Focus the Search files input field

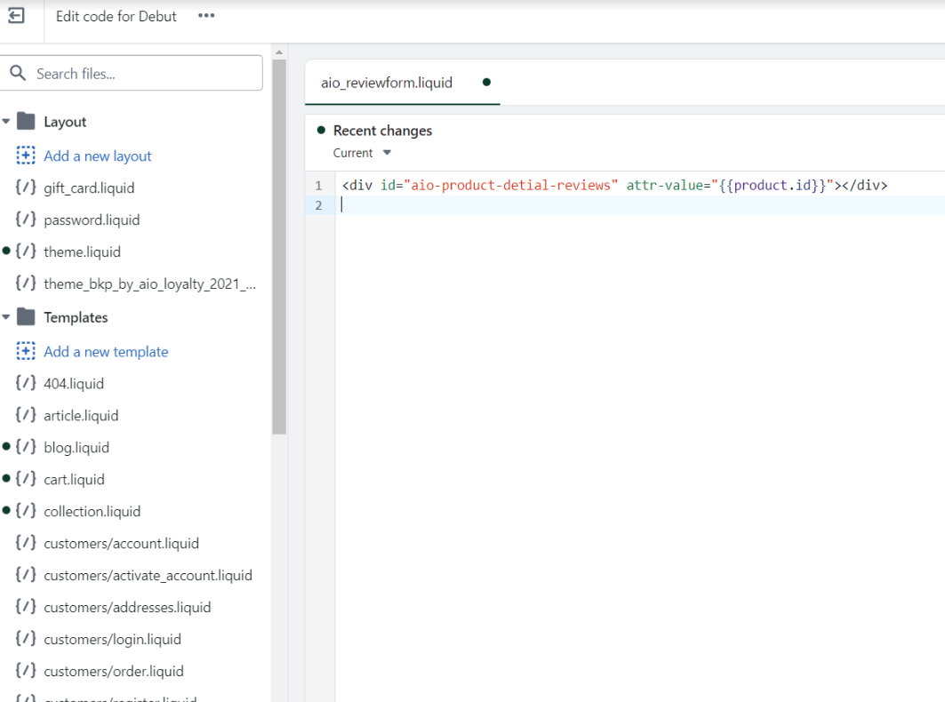tap(132, 73)
